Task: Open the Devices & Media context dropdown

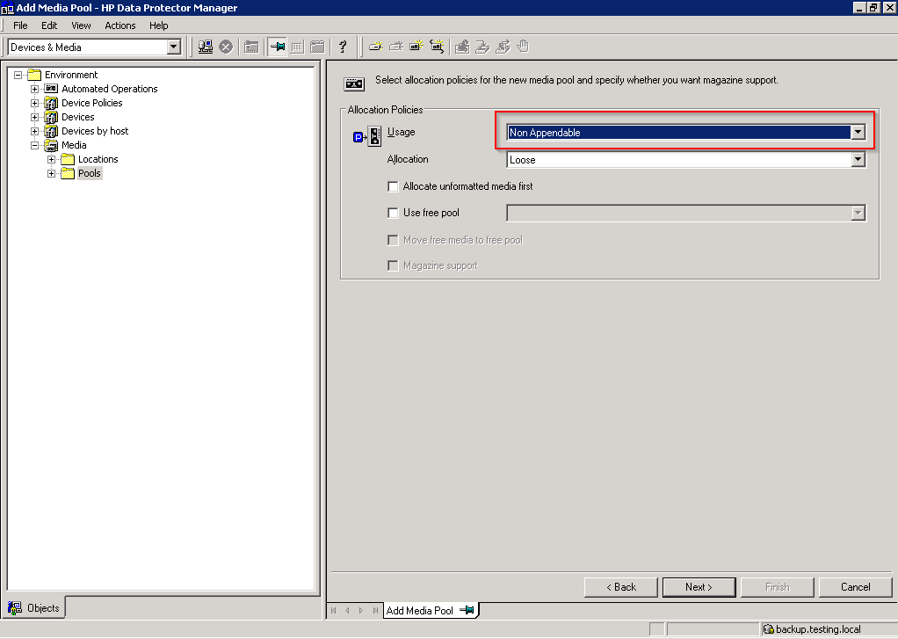Action: point(173,47)
